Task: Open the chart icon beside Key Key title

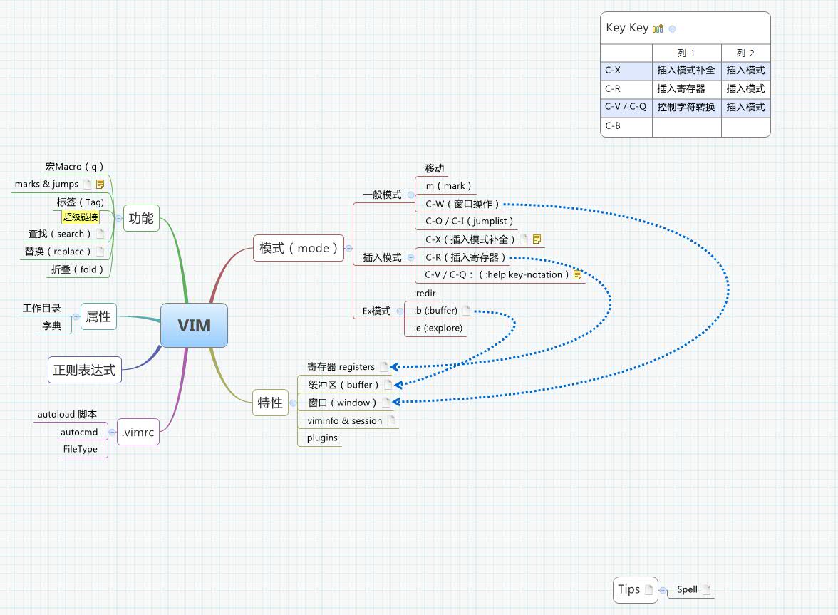Action: coord(658,28)
